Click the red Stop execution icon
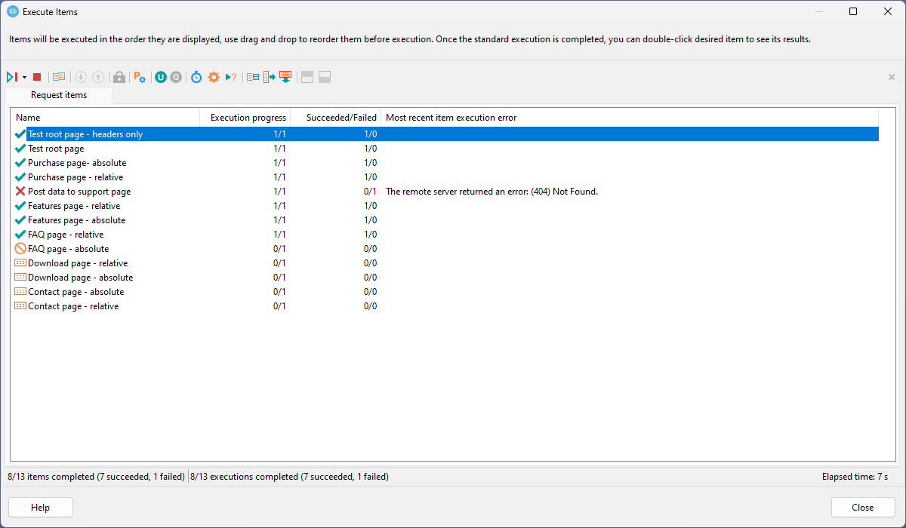The image size is (906, 528). pos(37,77)
